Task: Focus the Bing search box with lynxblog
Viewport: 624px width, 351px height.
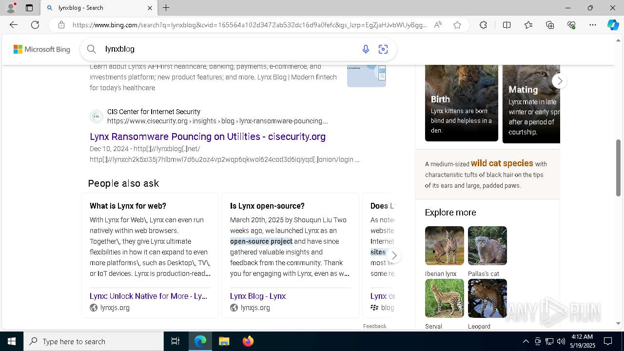Action: click(x=229, y=49)
